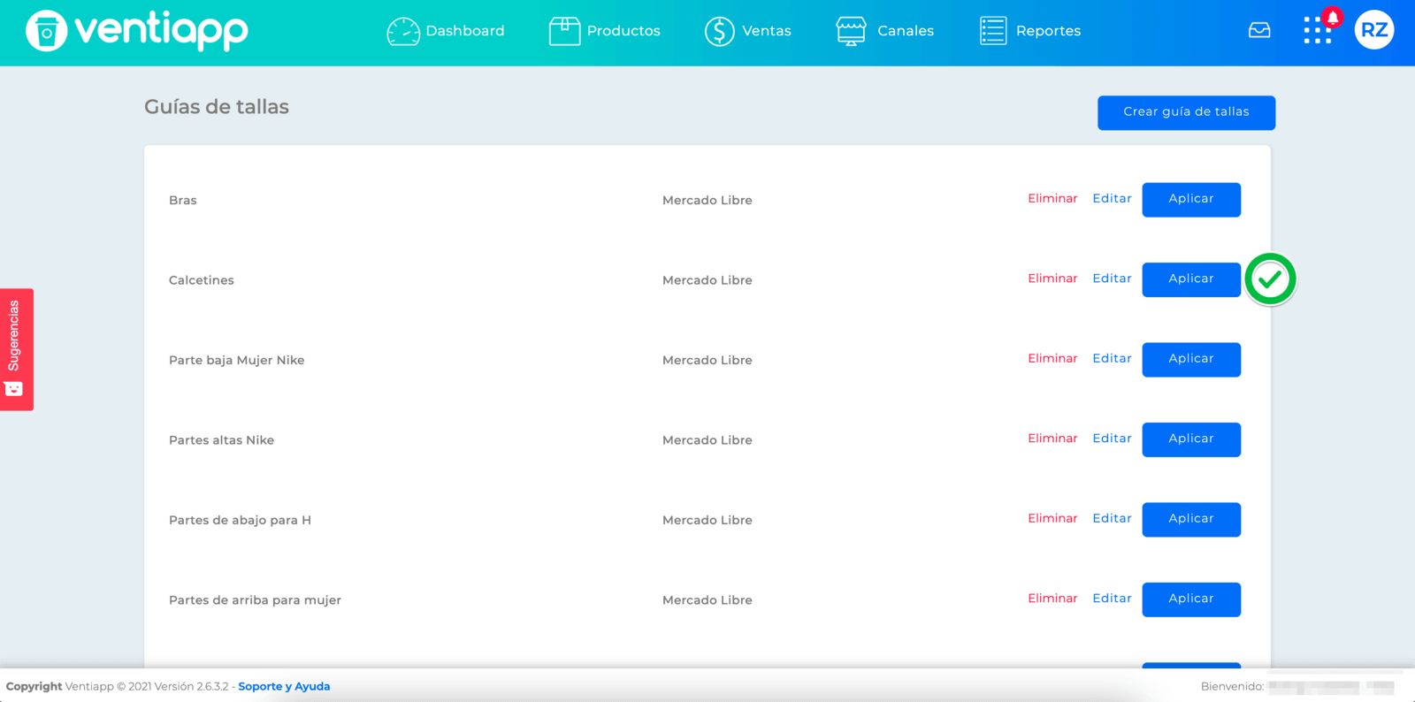The height and width of the screenshot is (702, 1415).
Task: Apply the Parte baja Mujer Nike guide
Action: (1191, 360)
